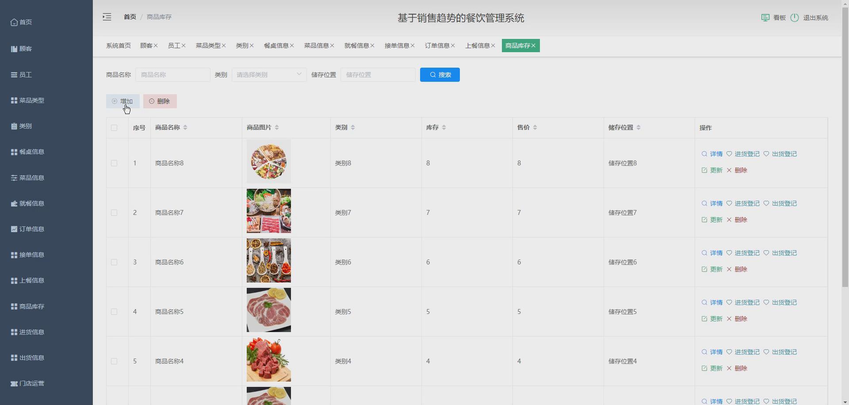Collapse the sidebar with the hamburger icon

(x=106, y=17)
